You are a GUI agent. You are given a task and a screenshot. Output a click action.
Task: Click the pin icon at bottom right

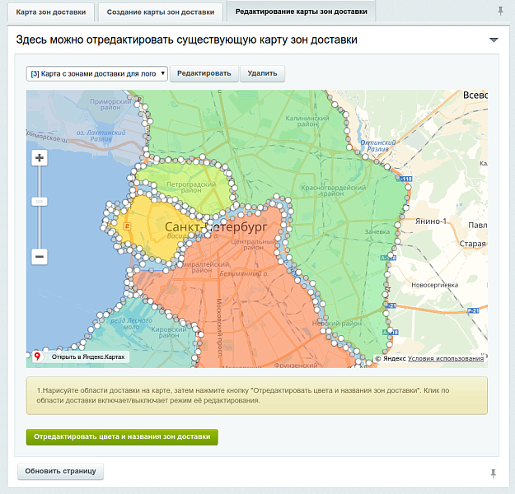tap(494, 473)
